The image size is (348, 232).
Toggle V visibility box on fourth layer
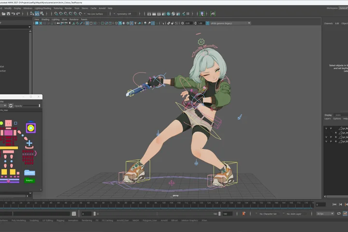(326, 141)
